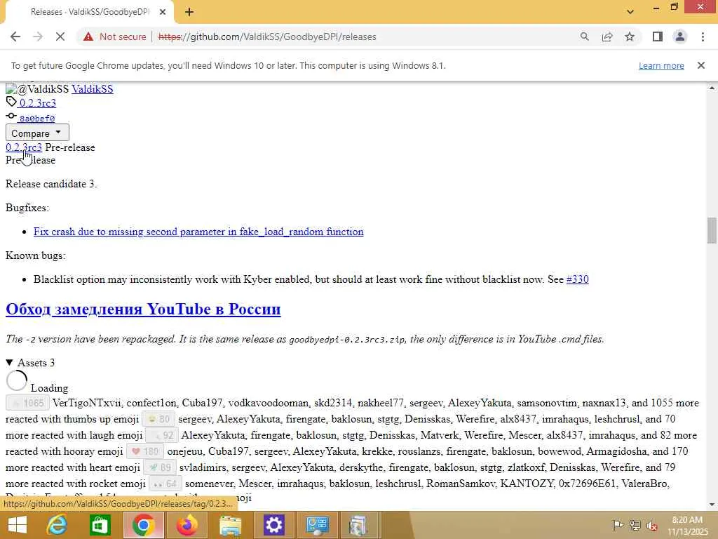The width and height of the screenshot is (718, 539).
Task: Click the laugh 80 reaction button
Action: tap(158, 419)
